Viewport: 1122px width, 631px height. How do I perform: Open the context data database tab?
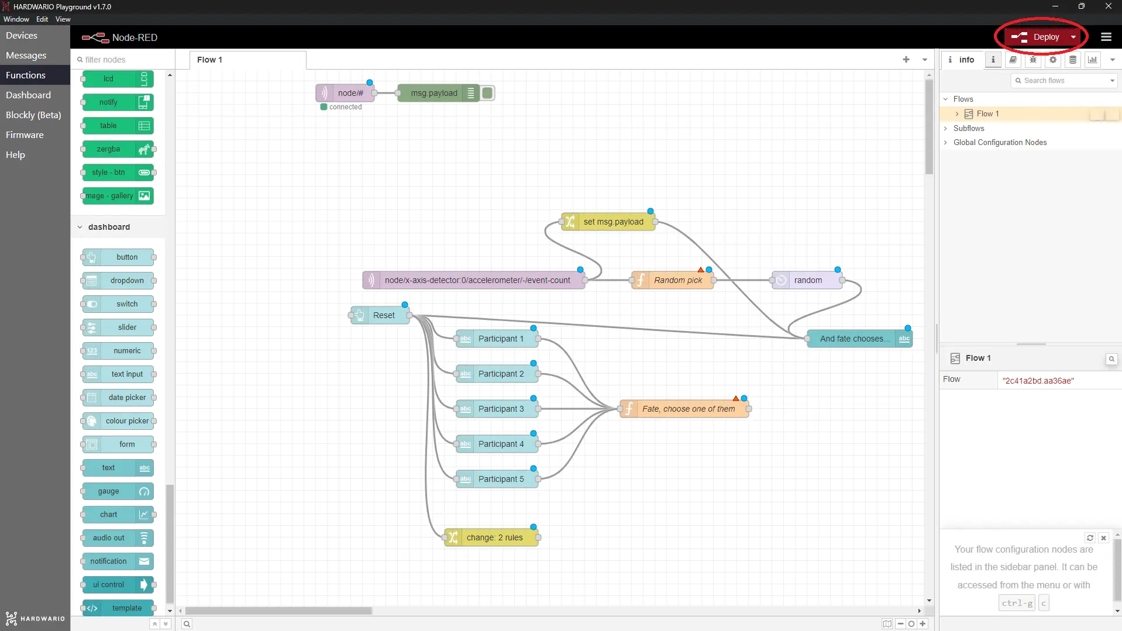pos(1073,60)
